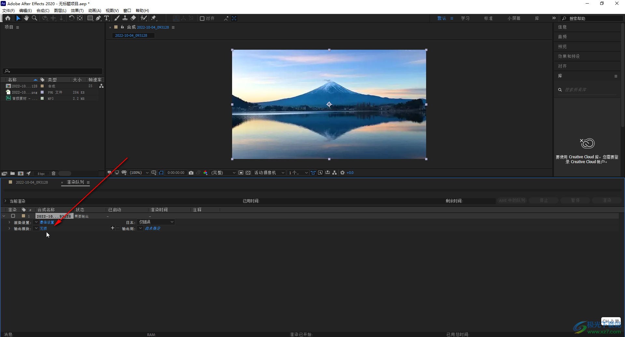Click the label swatch of 2022-10...png file
Screen dimensions: 625x337
pyautogui.click(x=42, y=92)
